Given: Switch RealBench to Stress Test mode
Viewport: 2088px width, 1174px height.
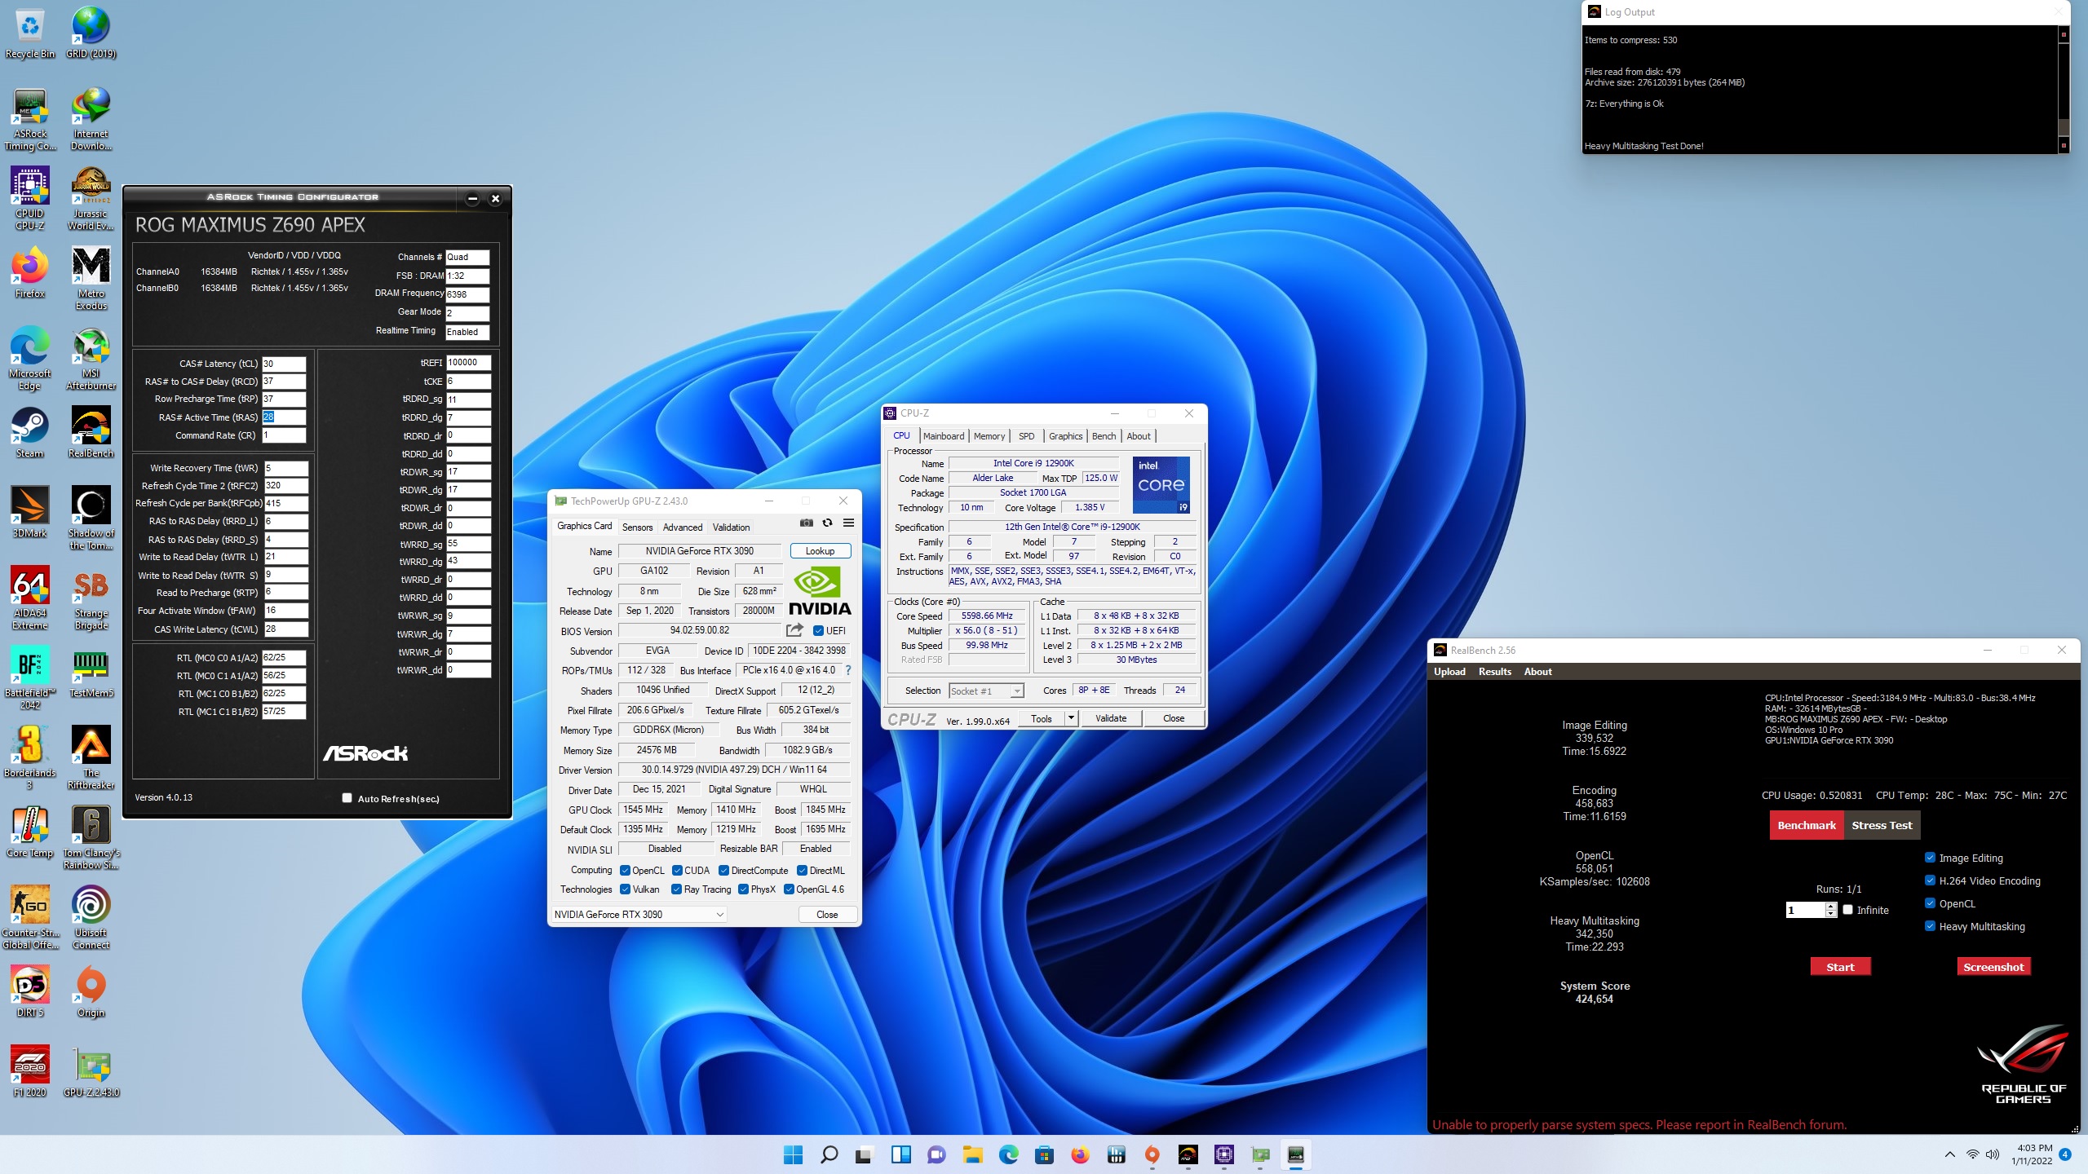Looking at the screenshot, I should (1882, 825).
